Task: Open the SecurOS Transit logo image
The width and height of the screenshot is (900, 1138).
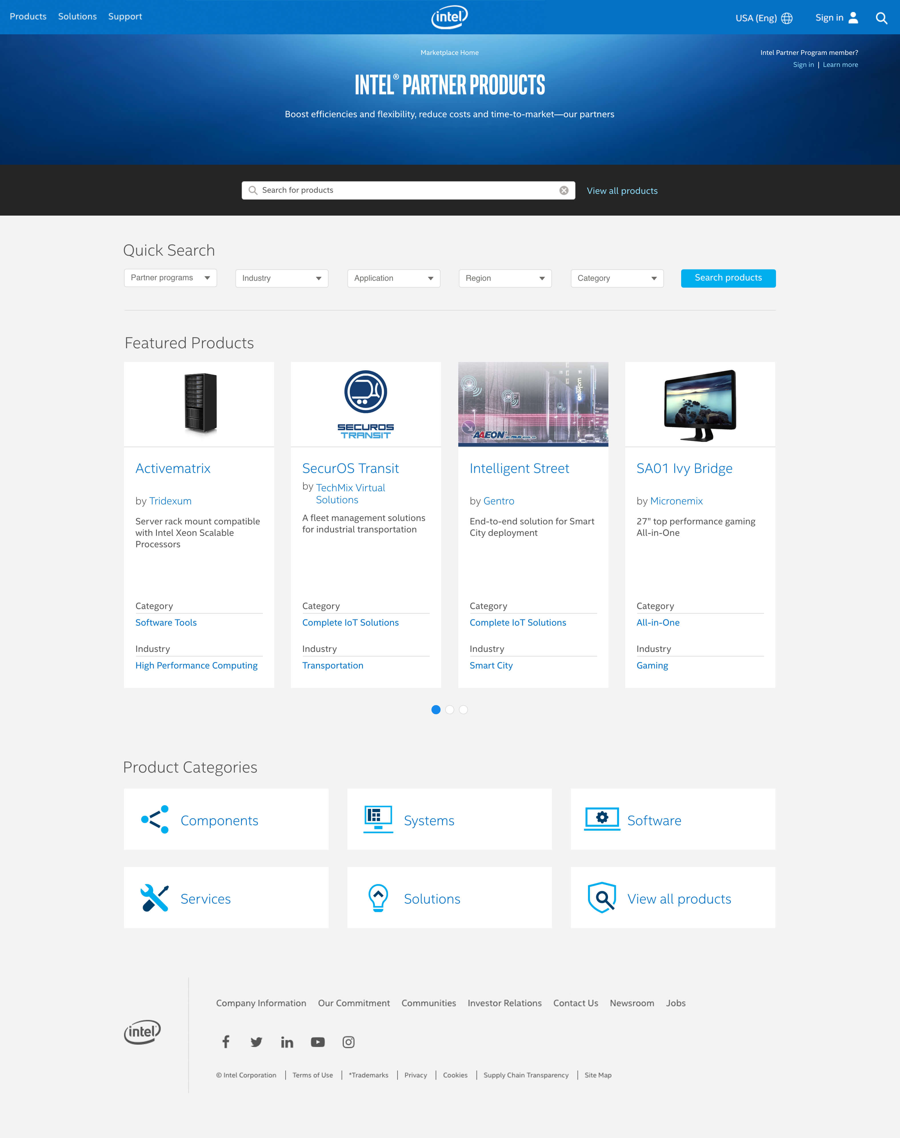Action: point(366,404)
